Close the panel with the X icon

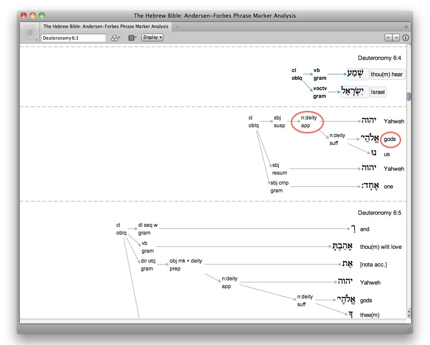pyautogui.click(x=406, y=27)
